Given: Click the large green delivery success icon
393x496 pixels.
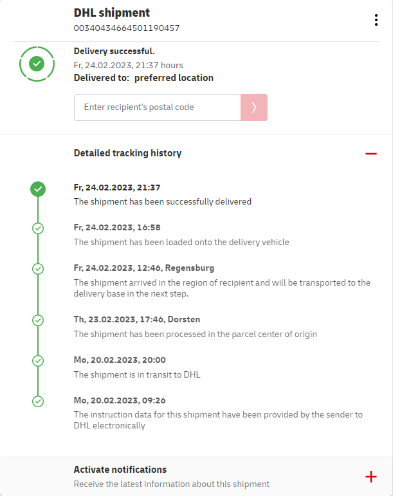Looking at the screenshot, I should point(37,63).
